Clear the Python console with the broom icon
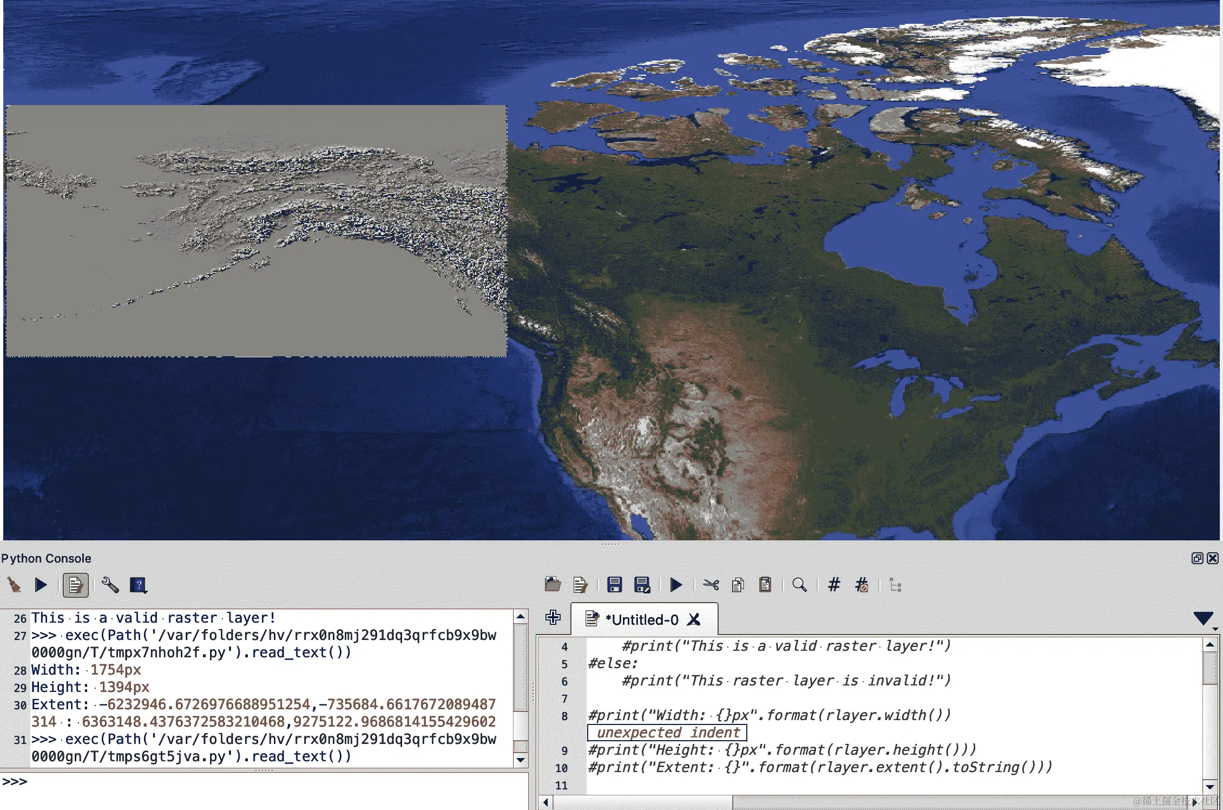The image size is (1223, 810). tap(14, 585)
